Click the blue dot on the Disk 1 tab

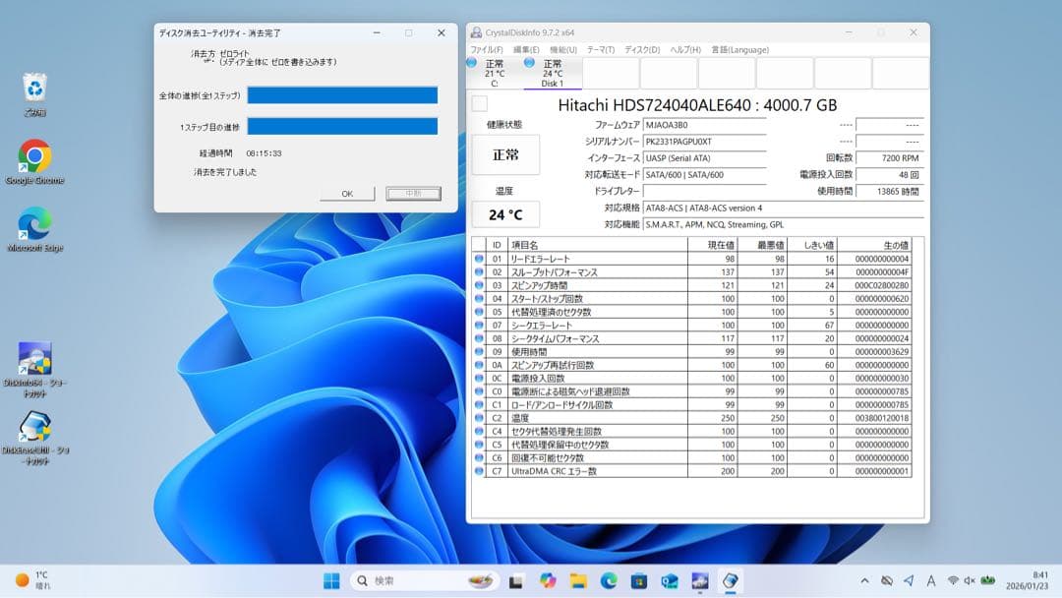click(x=527, y=63)
